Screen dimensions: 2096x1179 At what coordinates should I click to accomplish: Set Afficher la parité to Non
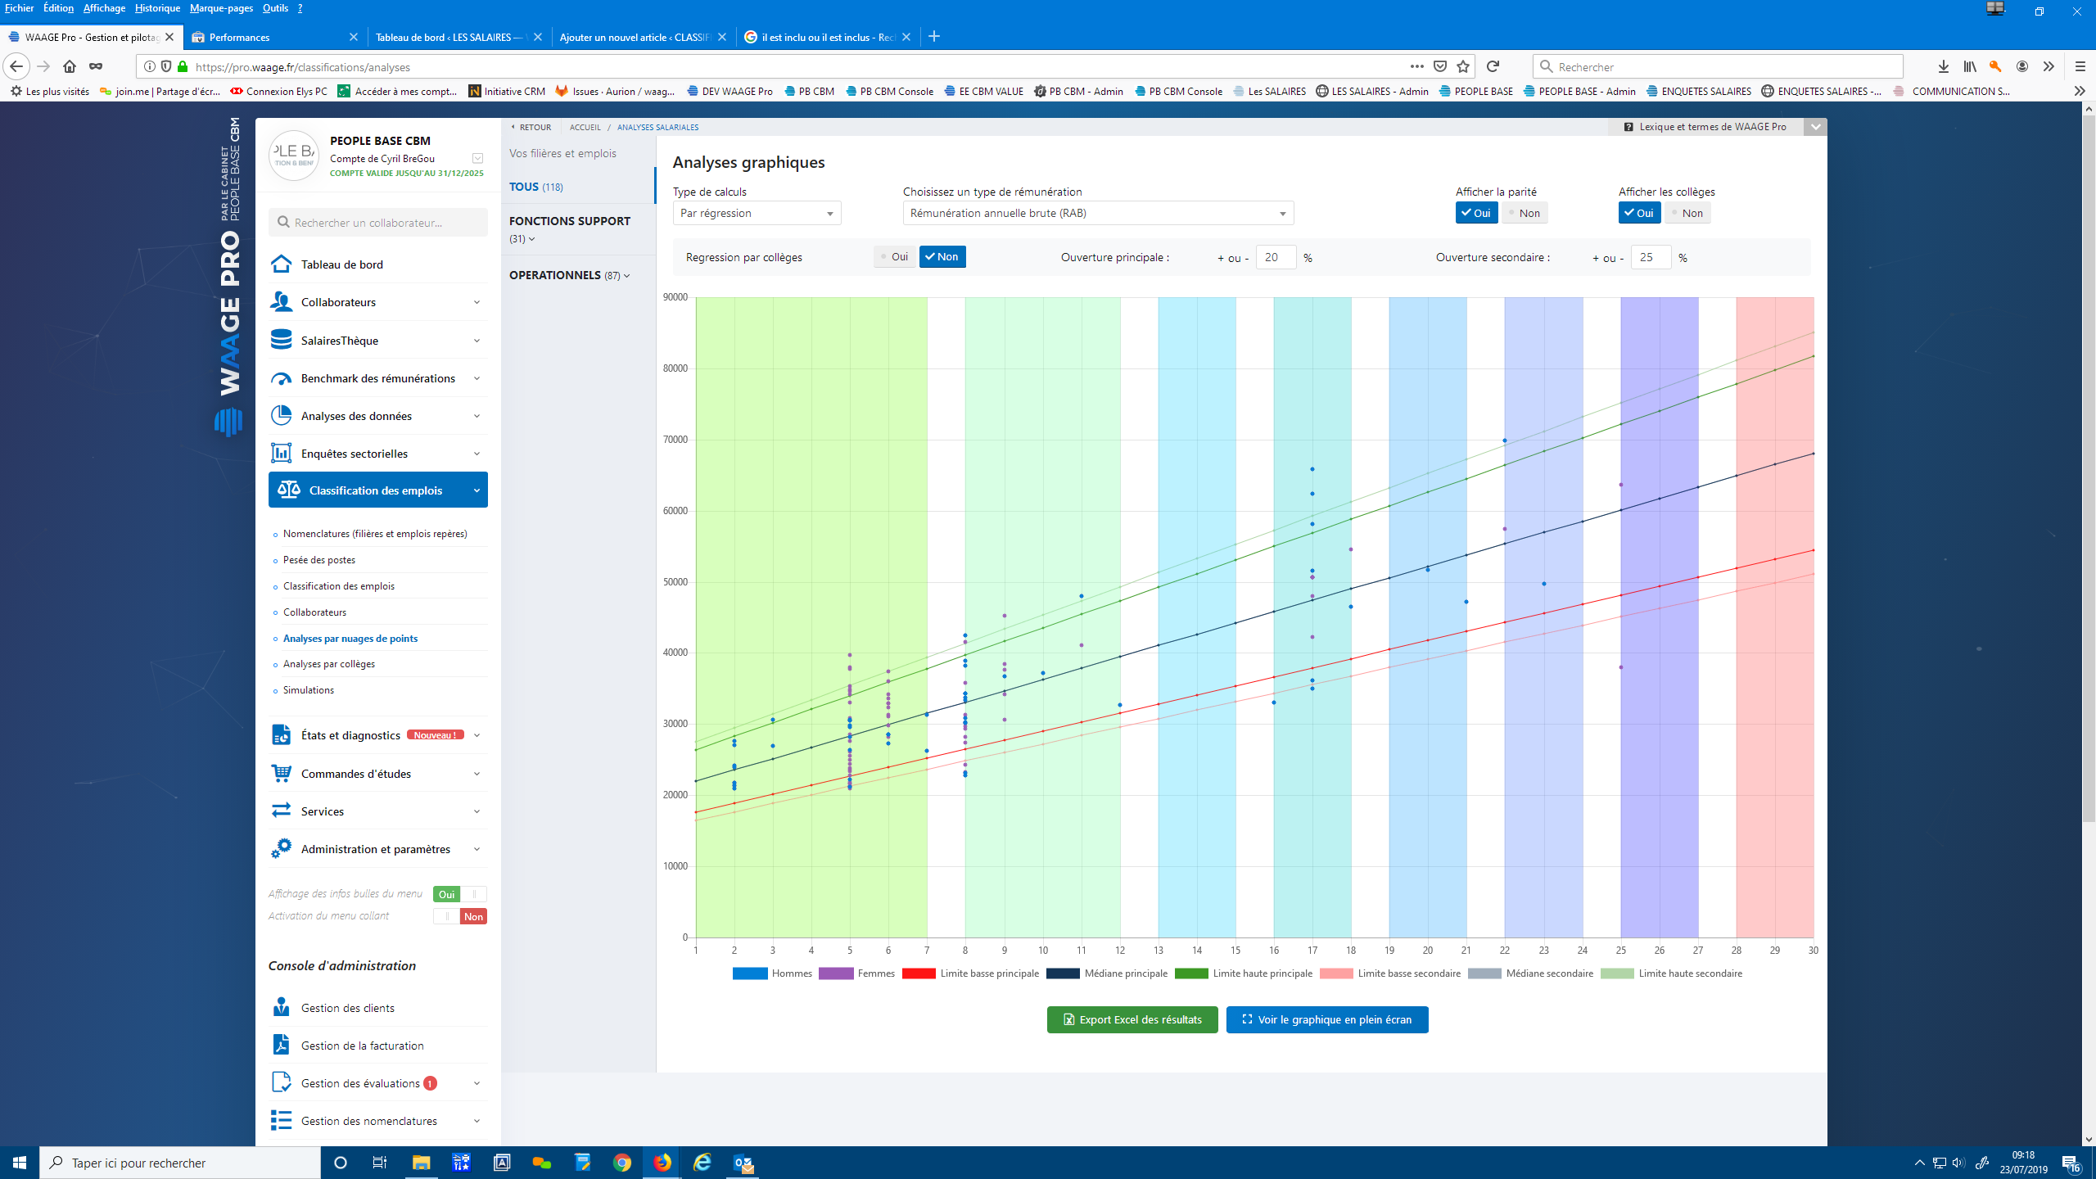point(1525,213)
